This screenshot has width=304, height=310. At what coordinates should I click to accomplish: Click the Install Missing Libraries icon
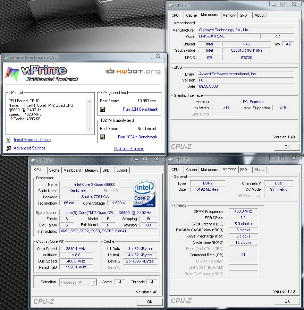(x=8, y=140)
